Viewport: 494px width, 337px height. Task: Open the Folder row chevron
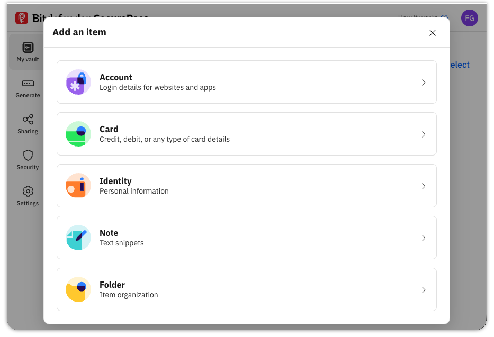click(x=424, y=290)
